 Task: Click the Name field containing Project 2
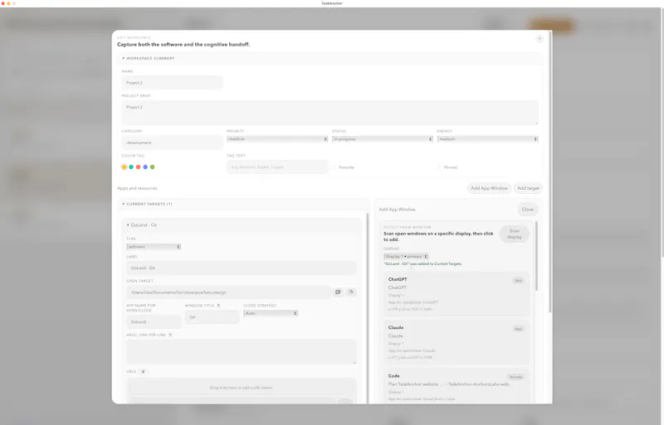(172, 83)
